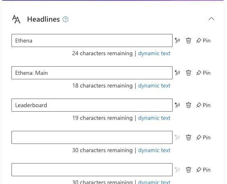
Task: Delete the Ethena headline with trash icon
Action: (188, 40)
